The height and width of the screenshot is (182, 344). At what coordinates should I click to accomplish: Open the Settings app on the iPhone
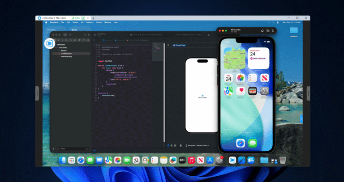coord(265,91)
